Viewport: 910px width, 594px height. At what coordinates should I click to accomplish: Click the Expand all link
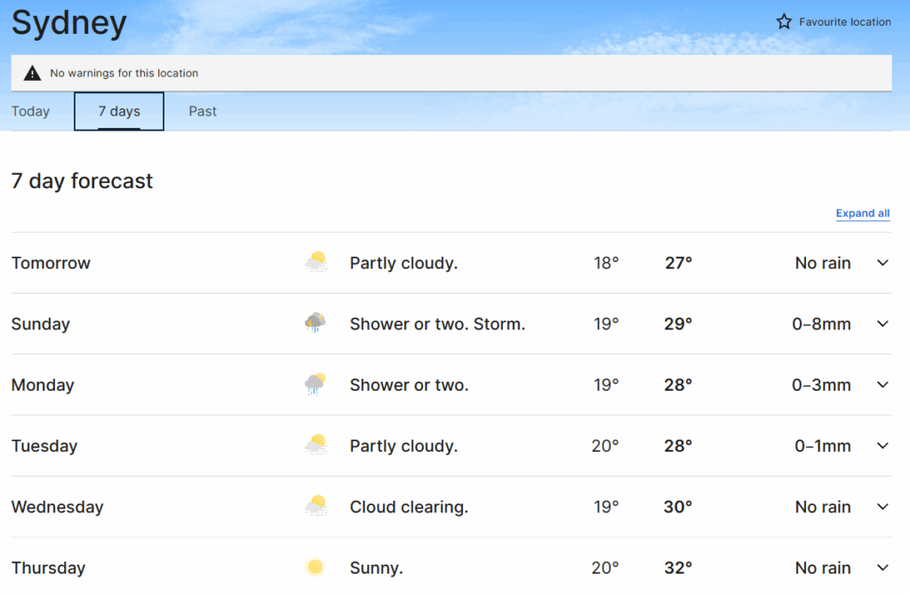pos(862,214)
